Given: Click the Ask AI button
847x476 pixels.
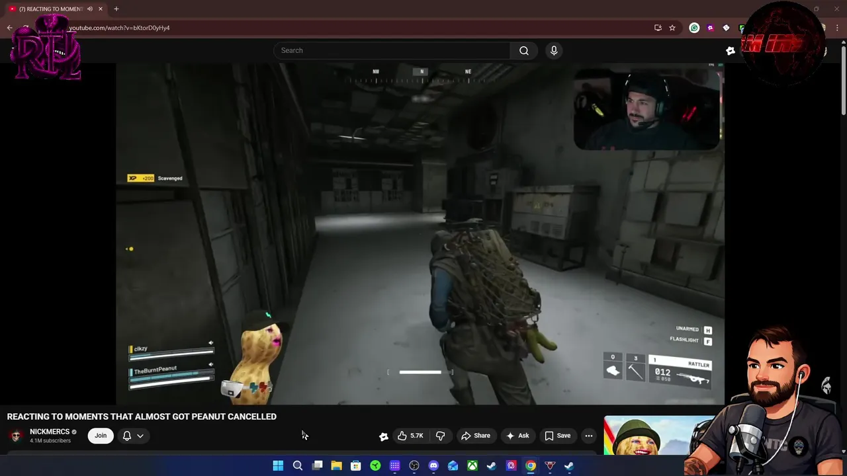Looking at the screenshot, I should point(517,436).
